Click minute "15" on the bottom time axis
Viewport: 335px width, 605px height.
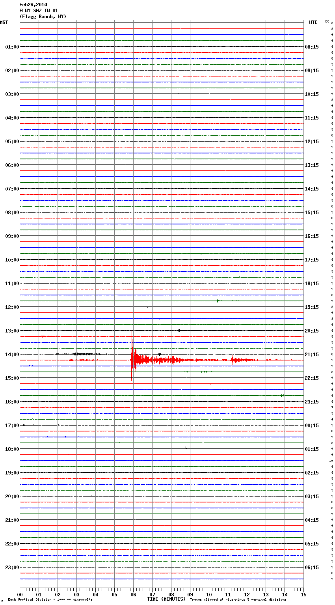(x=303, y=594)
